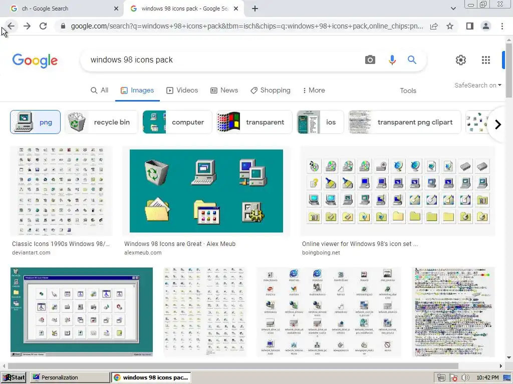Open the All results tab
Viewport: 513px width, 384px height.
(100, 90)
